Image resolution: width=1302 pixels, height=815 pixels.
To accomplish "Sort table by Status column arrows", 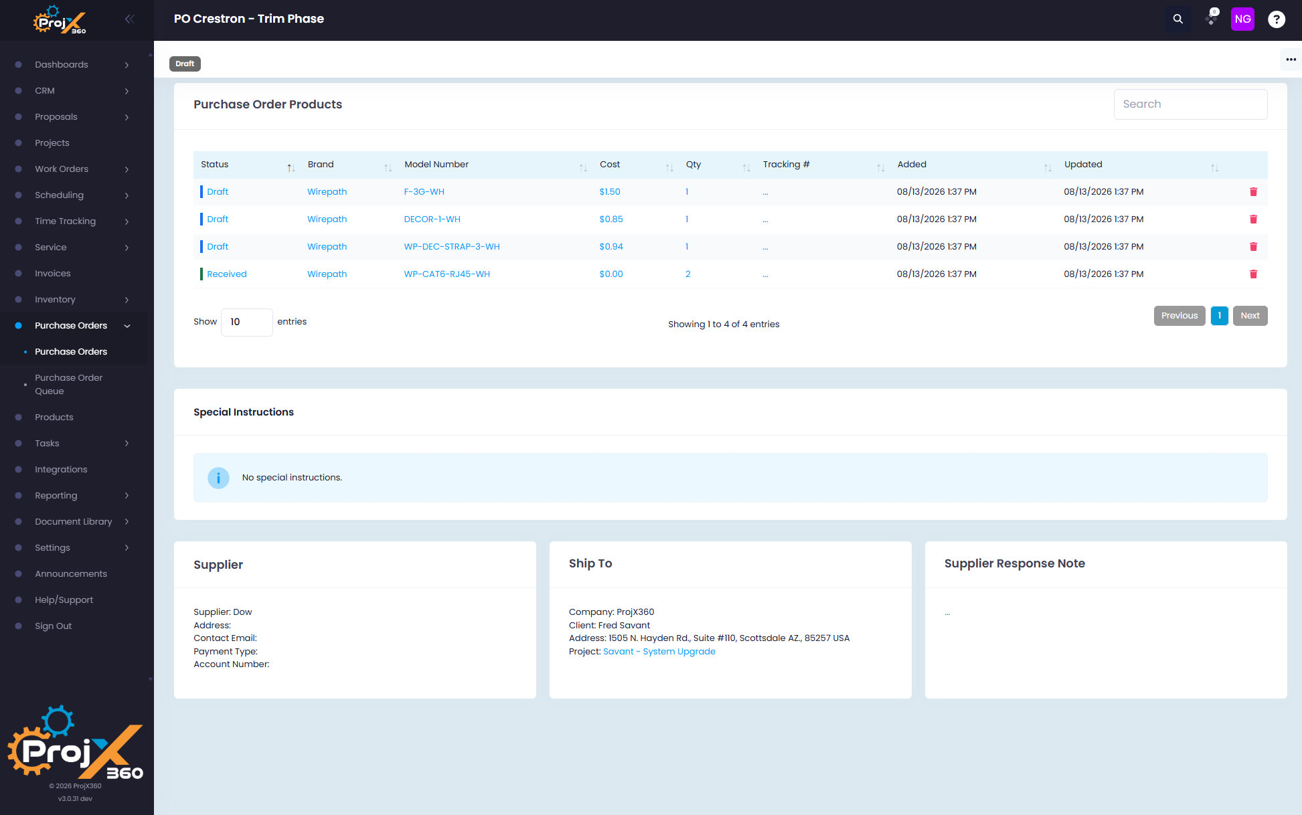I will pos(291,167).
